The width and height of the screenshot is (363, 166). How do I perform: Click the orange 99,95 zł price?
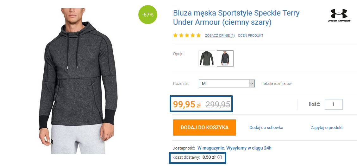(187, 104)
